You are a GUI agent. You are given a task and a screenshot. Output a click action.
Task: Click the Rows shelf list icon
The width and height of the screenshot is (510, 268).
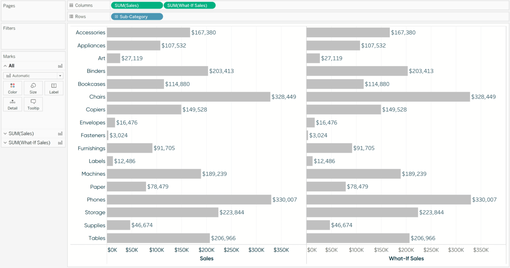tap(71, 16)
